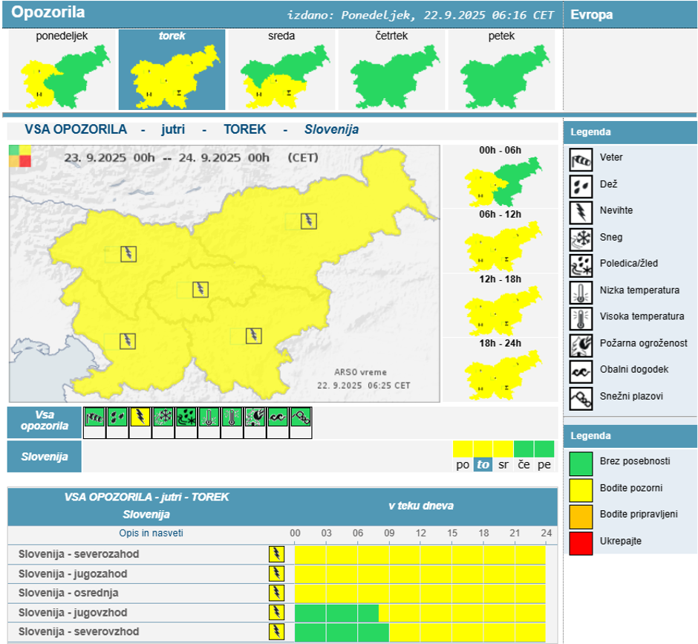The width and height of the screenshot is (698, 644).
Task: Click the Slovenija - jugovzhod timeline row
Action: (x=420, y=613)
